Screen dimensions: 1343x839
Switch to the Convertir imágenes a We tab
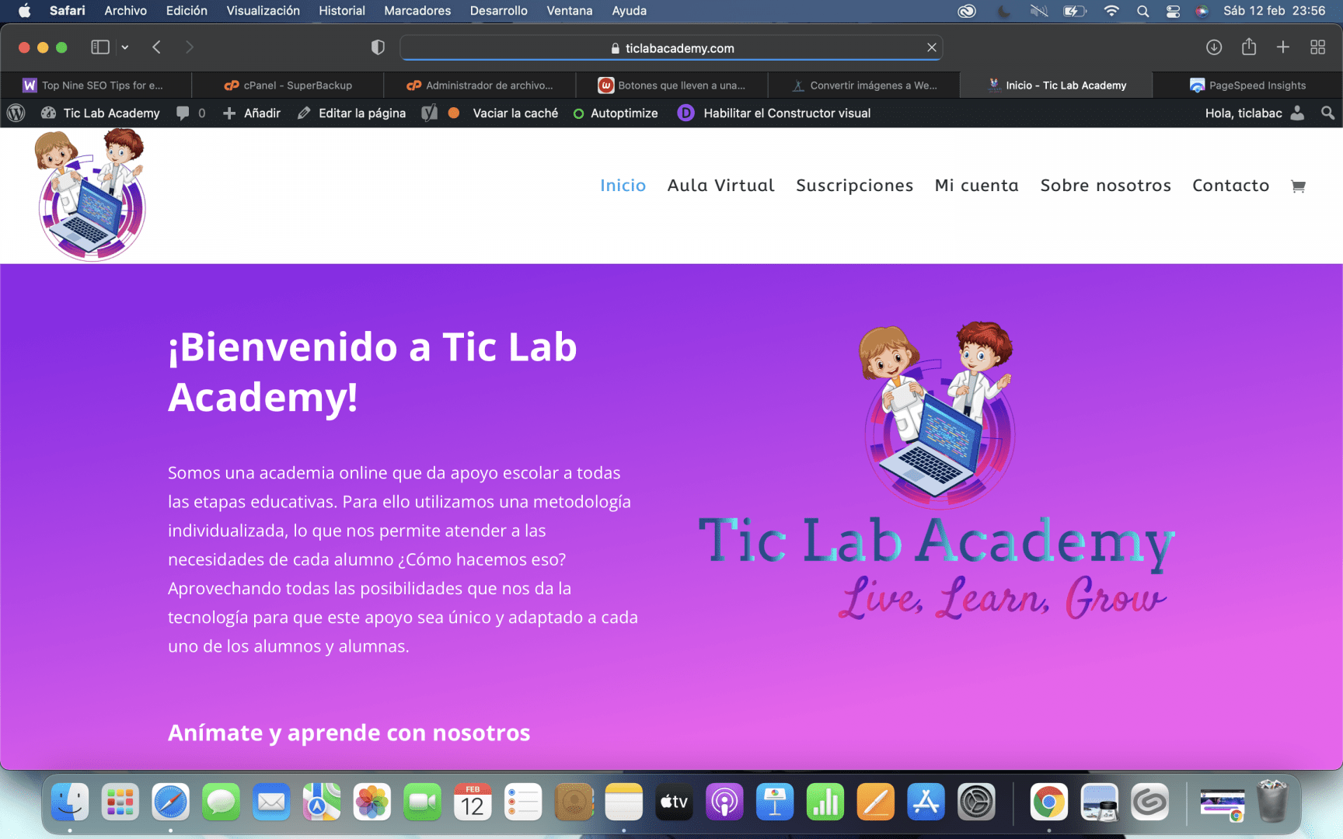click(863, 85)
